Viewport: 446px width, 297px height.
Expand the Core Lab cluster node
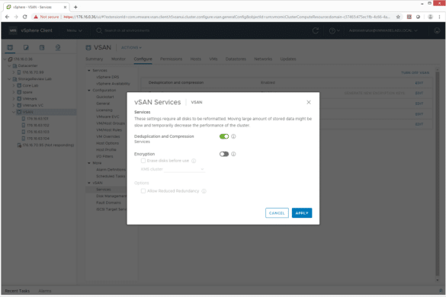[x=14, y=85]
